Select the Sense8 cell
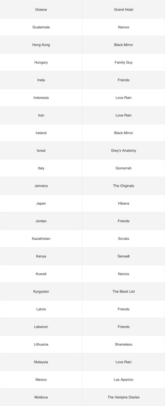Image resolution: width=165 pixels, height=406 pixels. coord(123,256)
